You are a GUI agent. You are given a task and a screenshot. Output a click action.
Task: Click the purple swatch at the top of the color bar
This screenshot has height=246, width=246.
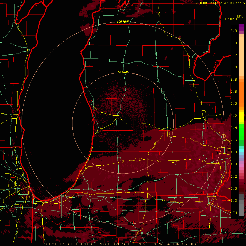tap(241, 27)
